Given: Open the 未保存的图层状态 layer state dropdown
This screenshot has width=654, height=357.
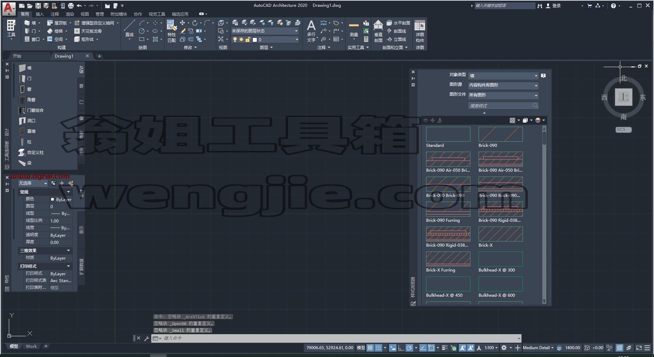Looking at the screenshot, I should [265, 31].
